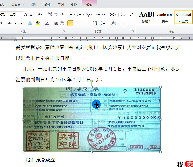Click the Enclose Characters icon
This screenshot has width=193, height=167.
pos(62,23)
